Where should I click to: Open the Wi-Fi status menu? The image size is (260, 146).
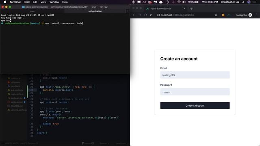click(179, 2)
